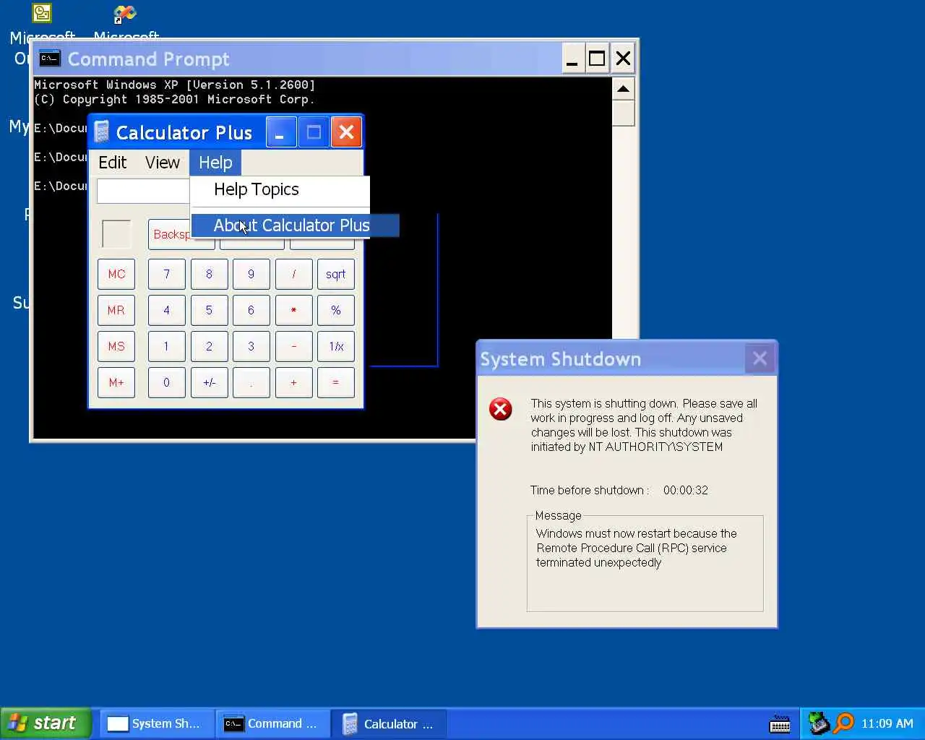925x740 pixels.
Task: Select About Calculator Plus menu entry
Action: click(x=295, y=225)
